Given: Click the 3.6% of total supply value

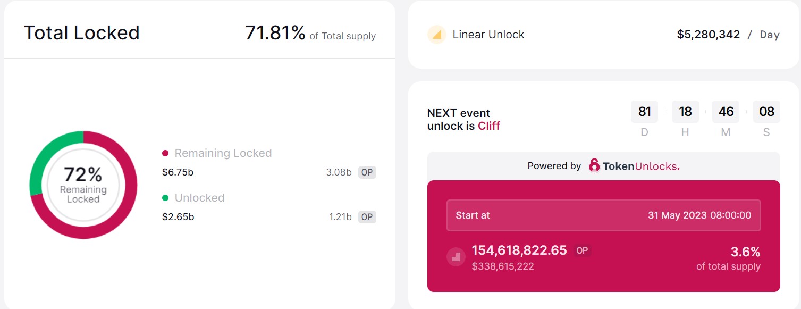Looking at the screenshot, I should click(x=745, y=252).
